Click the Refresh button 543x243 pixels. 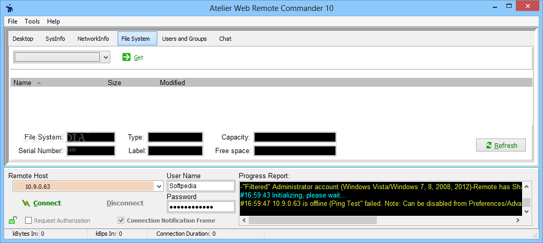pos(501,145)
